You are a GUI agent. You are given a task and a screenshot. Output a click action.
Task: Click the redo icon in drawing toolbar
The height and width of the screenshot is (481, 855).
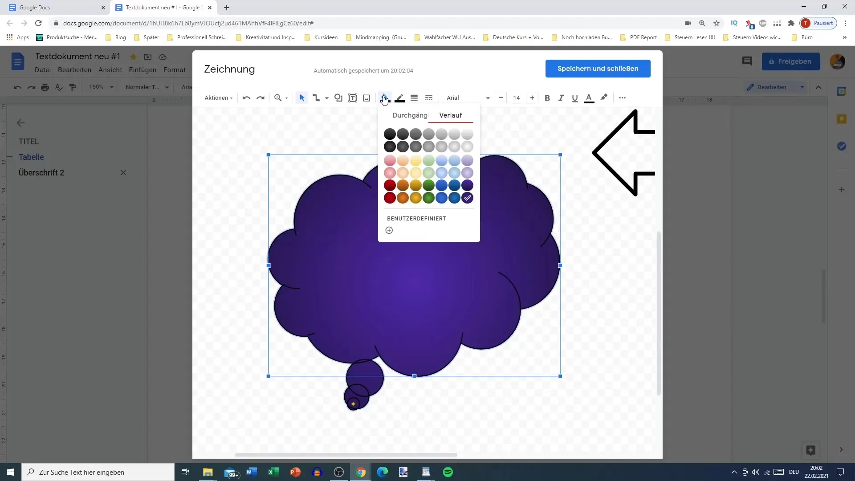point(261,98)
